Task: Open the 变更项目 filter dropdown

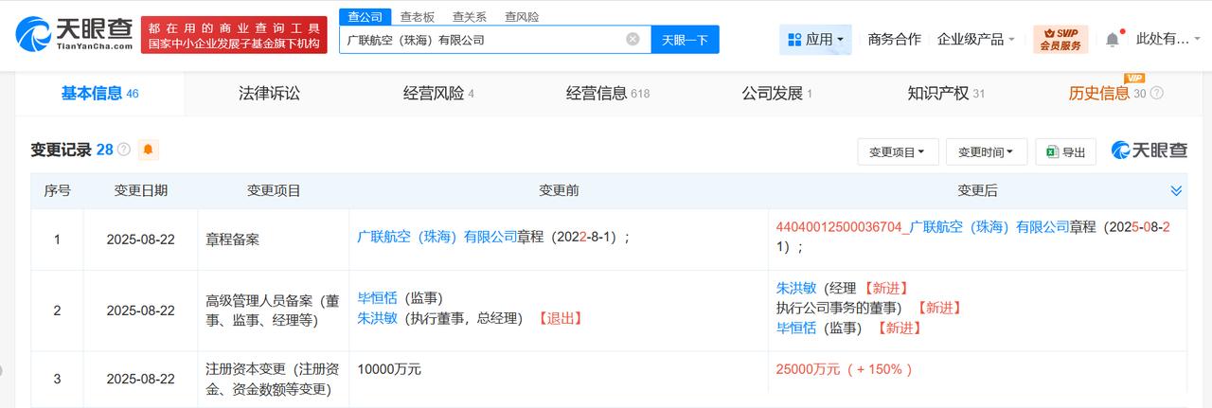Action: [x=898, y=151]
